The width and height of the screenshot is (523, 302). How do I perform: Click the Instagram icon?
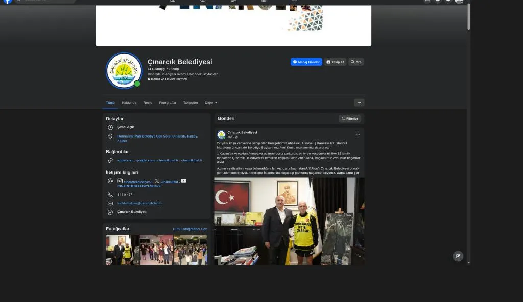coord(120,181)
